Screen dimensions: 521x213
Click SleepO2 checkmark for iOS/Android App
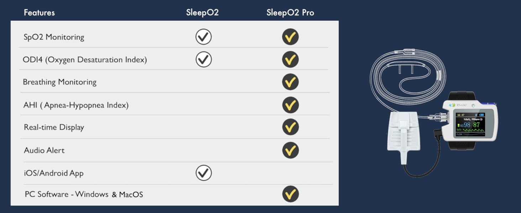coord(204,173)
